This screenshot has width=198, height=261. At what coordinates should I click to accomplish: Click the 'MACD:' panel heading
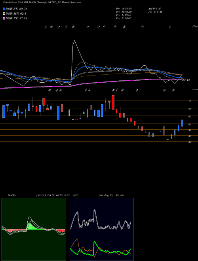point(12,195)
